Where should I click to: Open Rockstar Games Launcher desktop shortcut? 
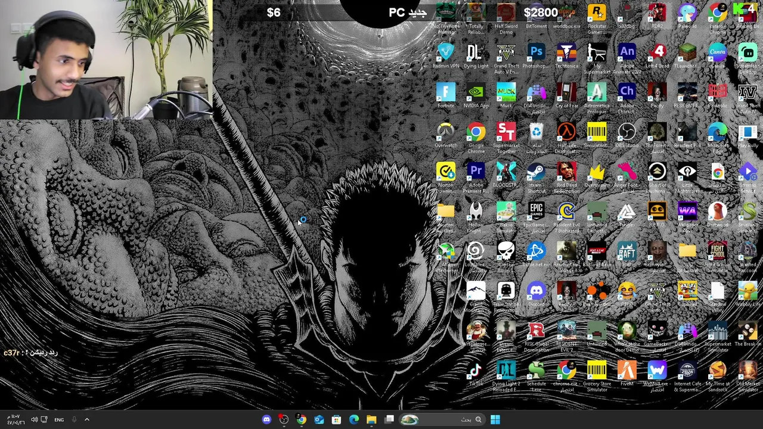point(597,18)
